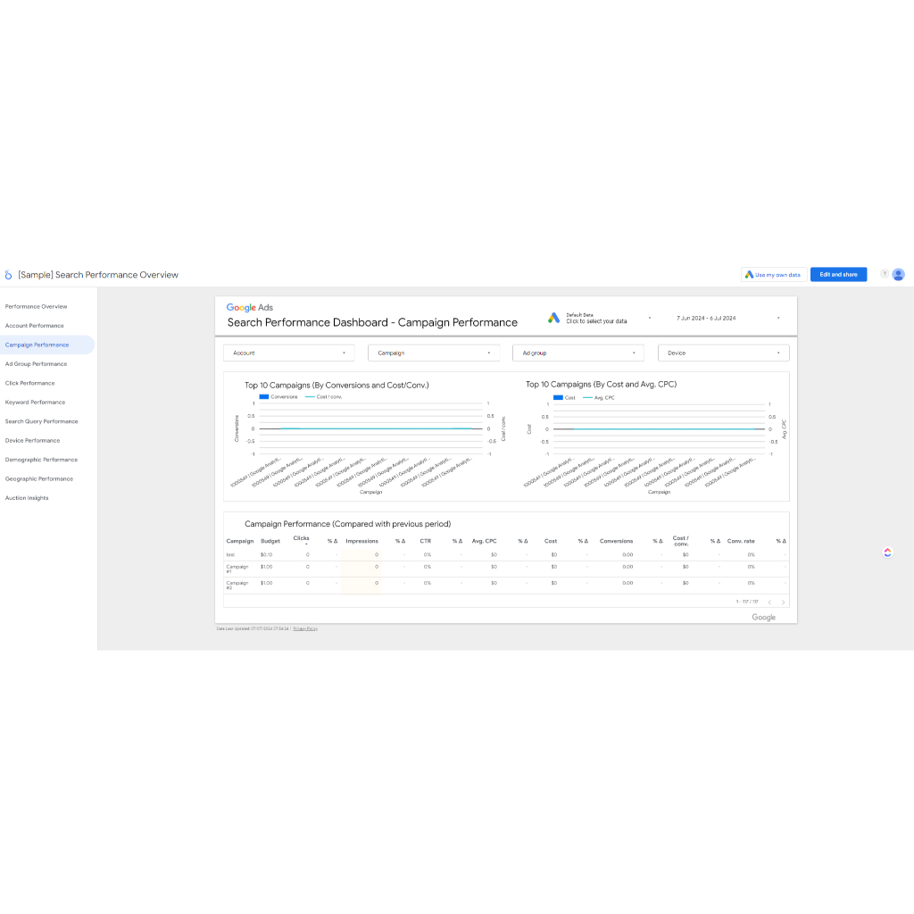Go to next table page arrow

[783, 602]
